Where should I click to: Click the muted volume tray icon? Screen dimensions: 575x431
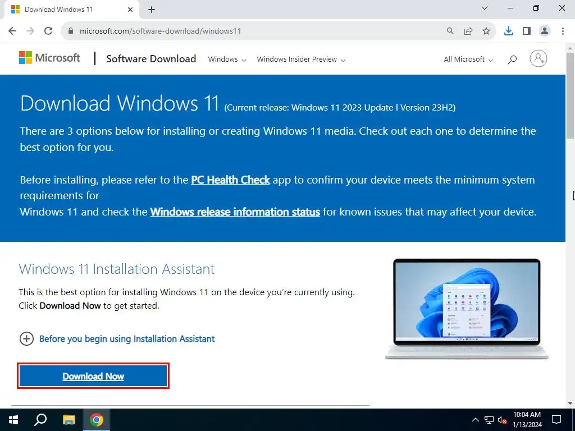pyautogui.click(x=502, y=420)
